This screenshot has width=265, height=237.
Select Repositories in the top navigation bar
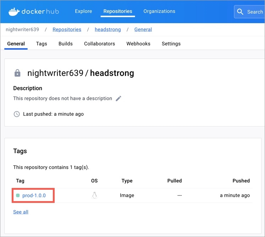coord(118,11)
